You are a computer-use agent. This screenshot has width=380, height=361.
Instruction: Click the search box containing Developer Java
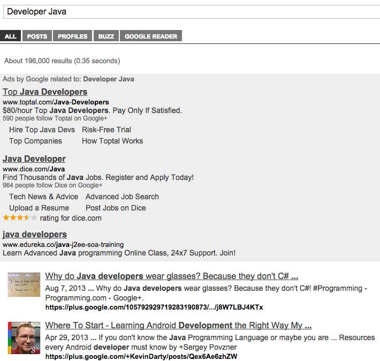point(192,12)
